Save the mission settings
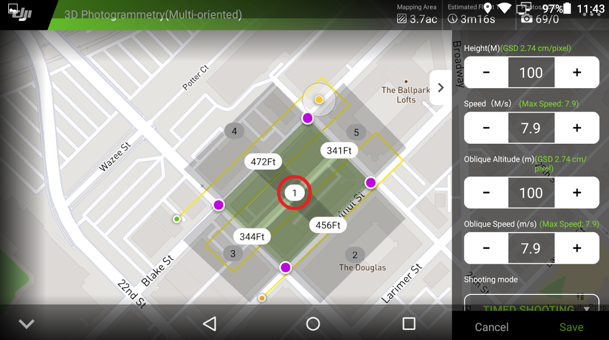This screenshot has width=609, height=340. point(571,327)
